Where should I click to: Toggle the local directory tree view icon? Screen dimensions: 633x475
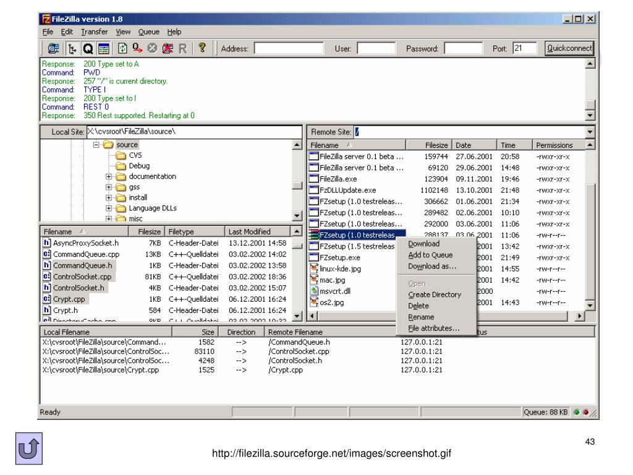(x=72, y=48)
